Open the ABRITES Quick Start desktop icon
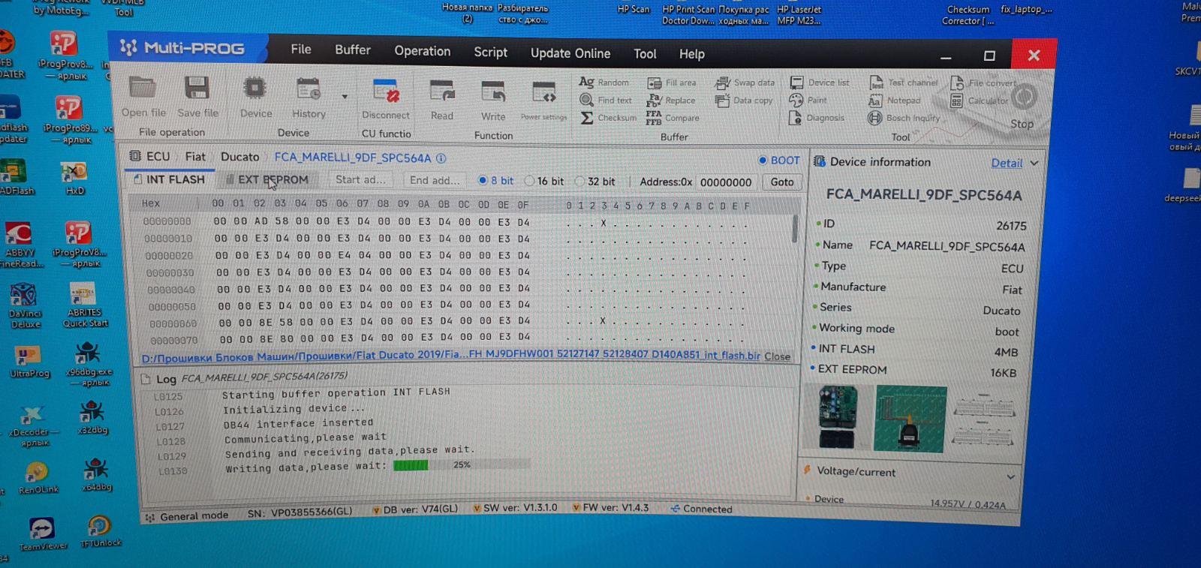Image resolution: width=1201 pixels, height=568 pixels. pyautogui.click(x=85, y=305)
